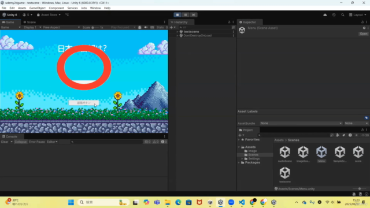Select the Game tab

tap(8, 22)
